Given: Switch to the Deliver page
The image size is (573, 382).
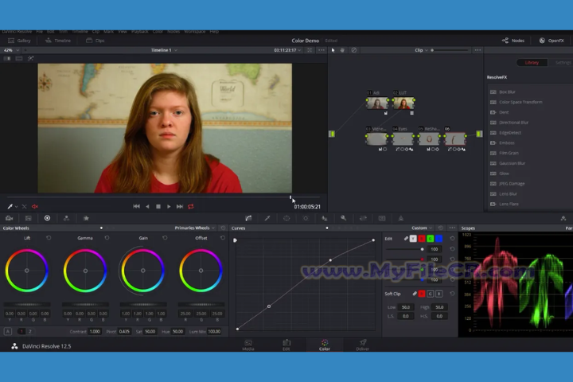Looking at the screenshot, I should click(x=363, y=345).
